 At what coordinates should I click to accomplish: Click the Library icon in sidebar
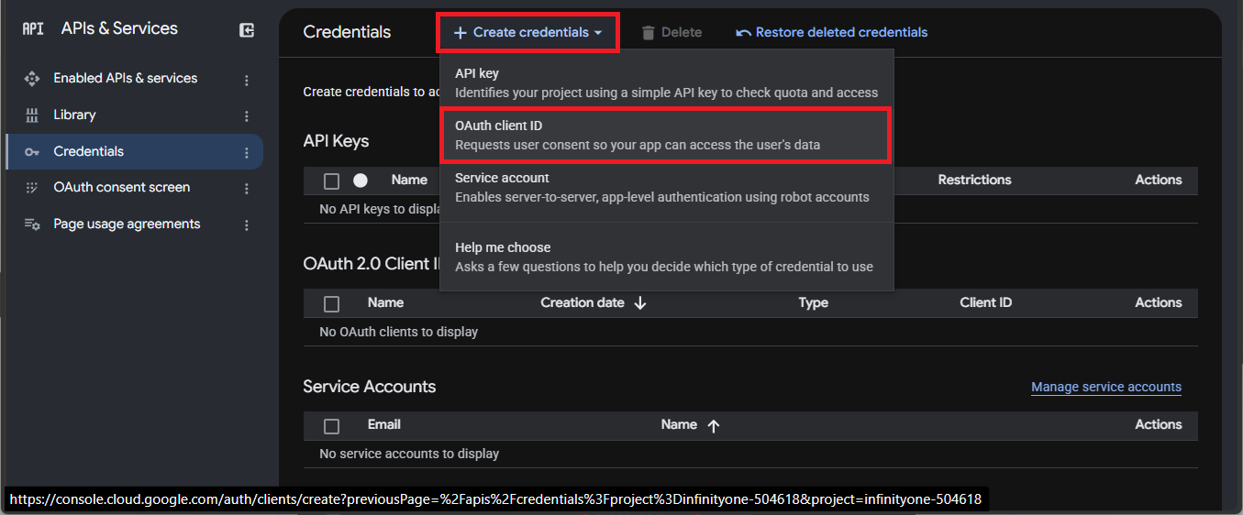[x=32, y=115]
